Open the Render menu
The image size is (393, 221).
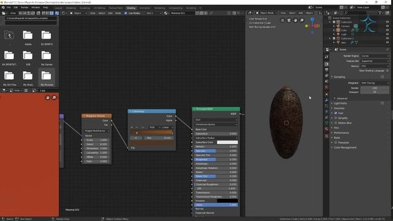(x=25, y=7)
